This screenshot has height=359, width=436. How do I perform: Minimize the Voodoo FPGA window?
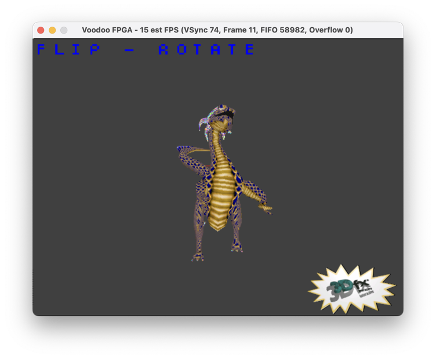52,30
